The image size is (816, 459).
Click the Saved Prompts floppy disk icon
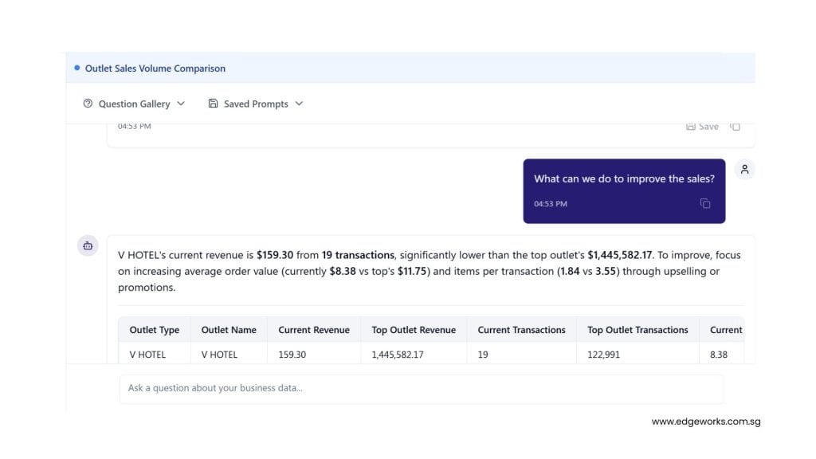pos(213,104)
